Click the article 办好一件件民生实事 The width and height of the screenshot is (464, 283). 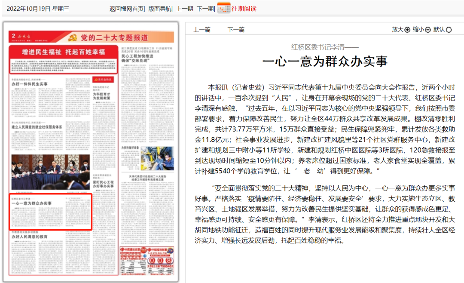click(x=29, y=84)
